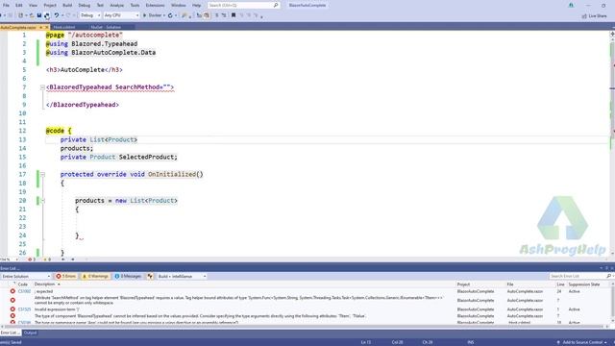Collapse the BlazoredTypeahead tag on line 7
Viewport: 615px width, 346px height.
pos(42,87)
